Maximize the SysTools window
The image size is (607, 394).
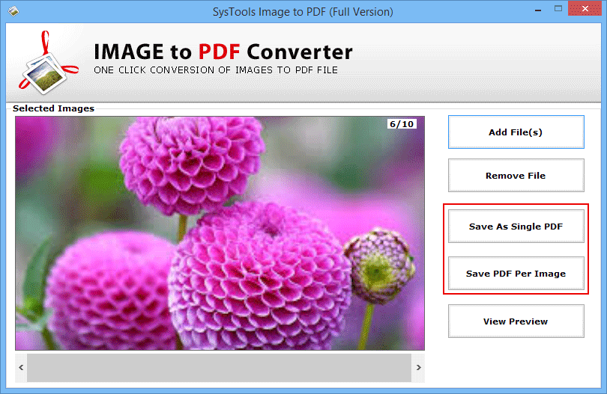pos(558,9)
